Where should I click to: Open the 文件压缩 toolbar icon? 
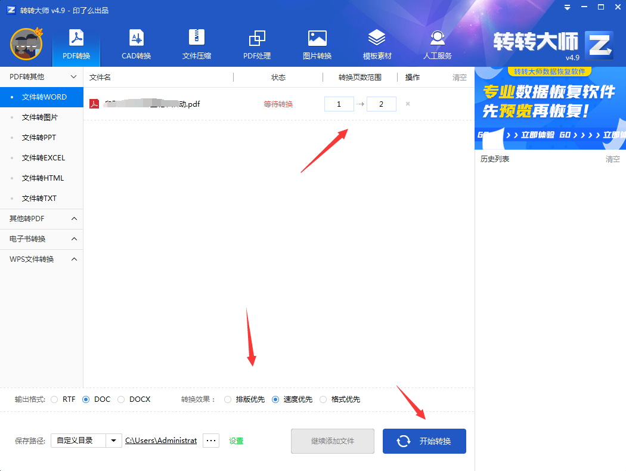[196, 44]
